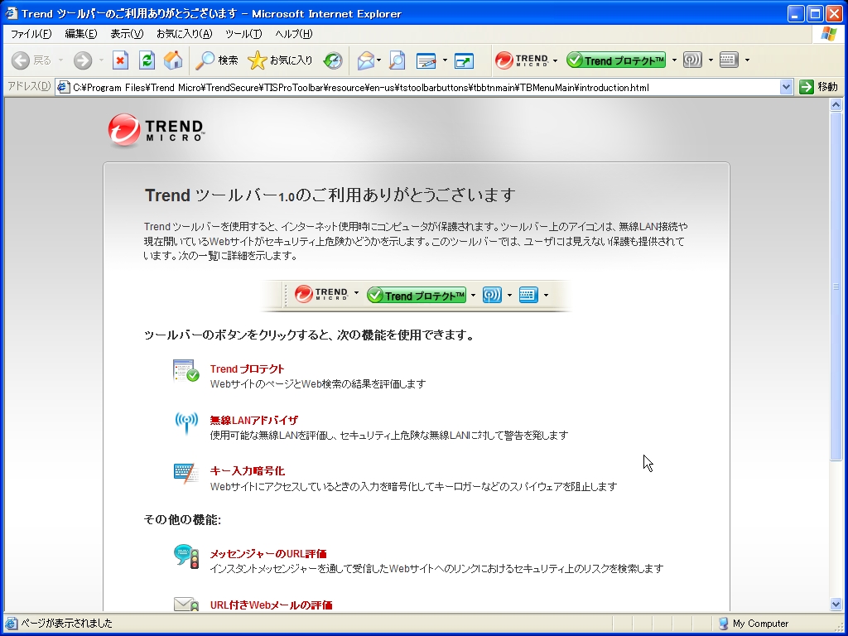
Task: Open the Search (検索) toolbar button
Action: (x=216, y=60)
